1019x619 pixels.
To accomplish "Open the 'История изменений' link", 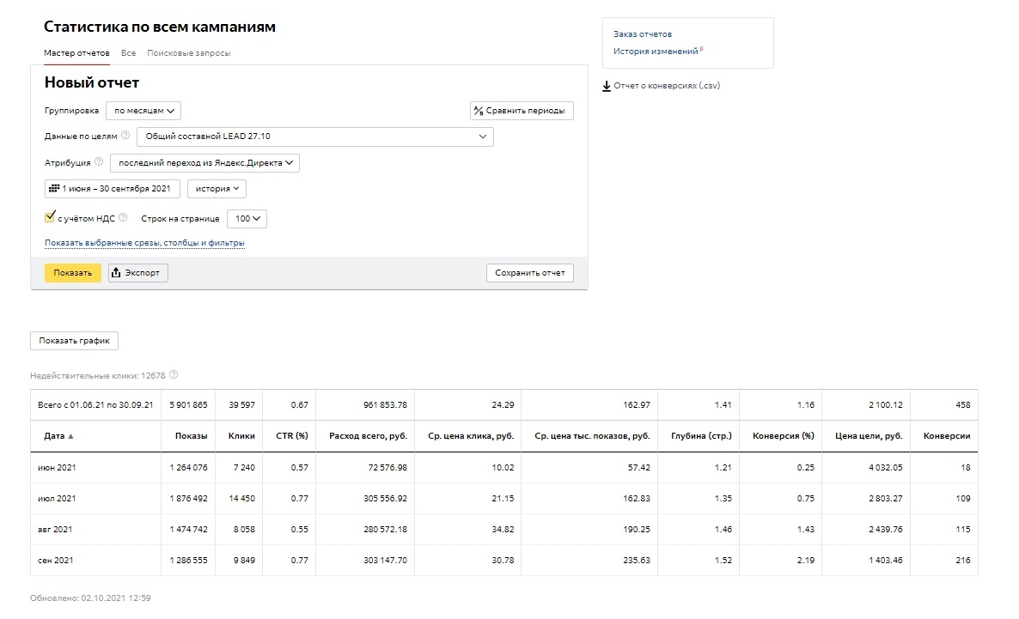I will (x=655, y=52).
